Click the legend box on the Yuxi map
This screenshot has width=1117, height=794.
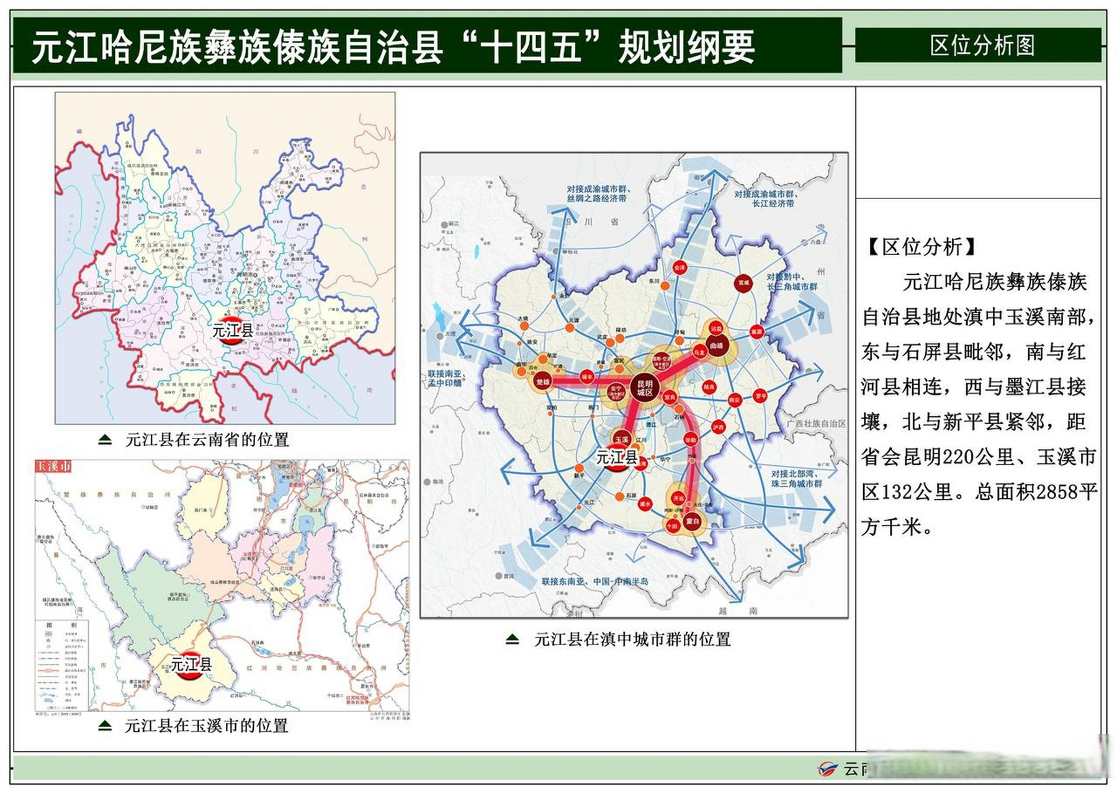click(x=61, y=665)
